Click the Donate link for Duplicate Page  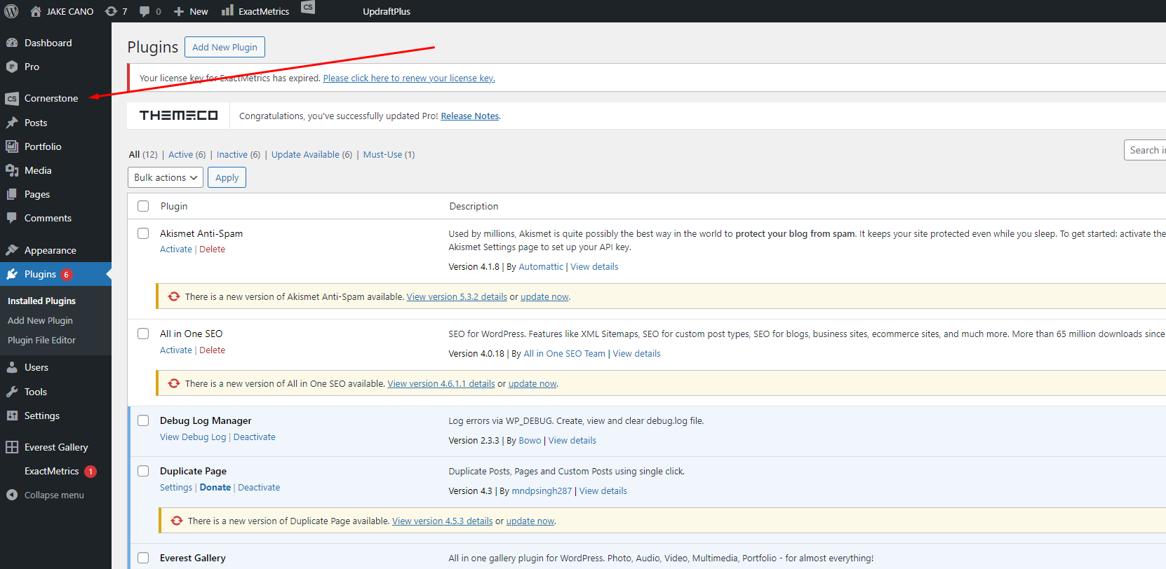[x=215, y=488]
